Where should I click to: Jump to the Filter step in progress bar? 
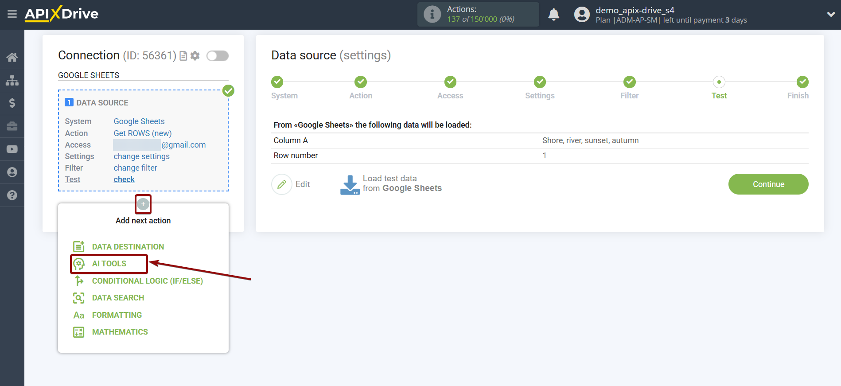coord(629,82)
